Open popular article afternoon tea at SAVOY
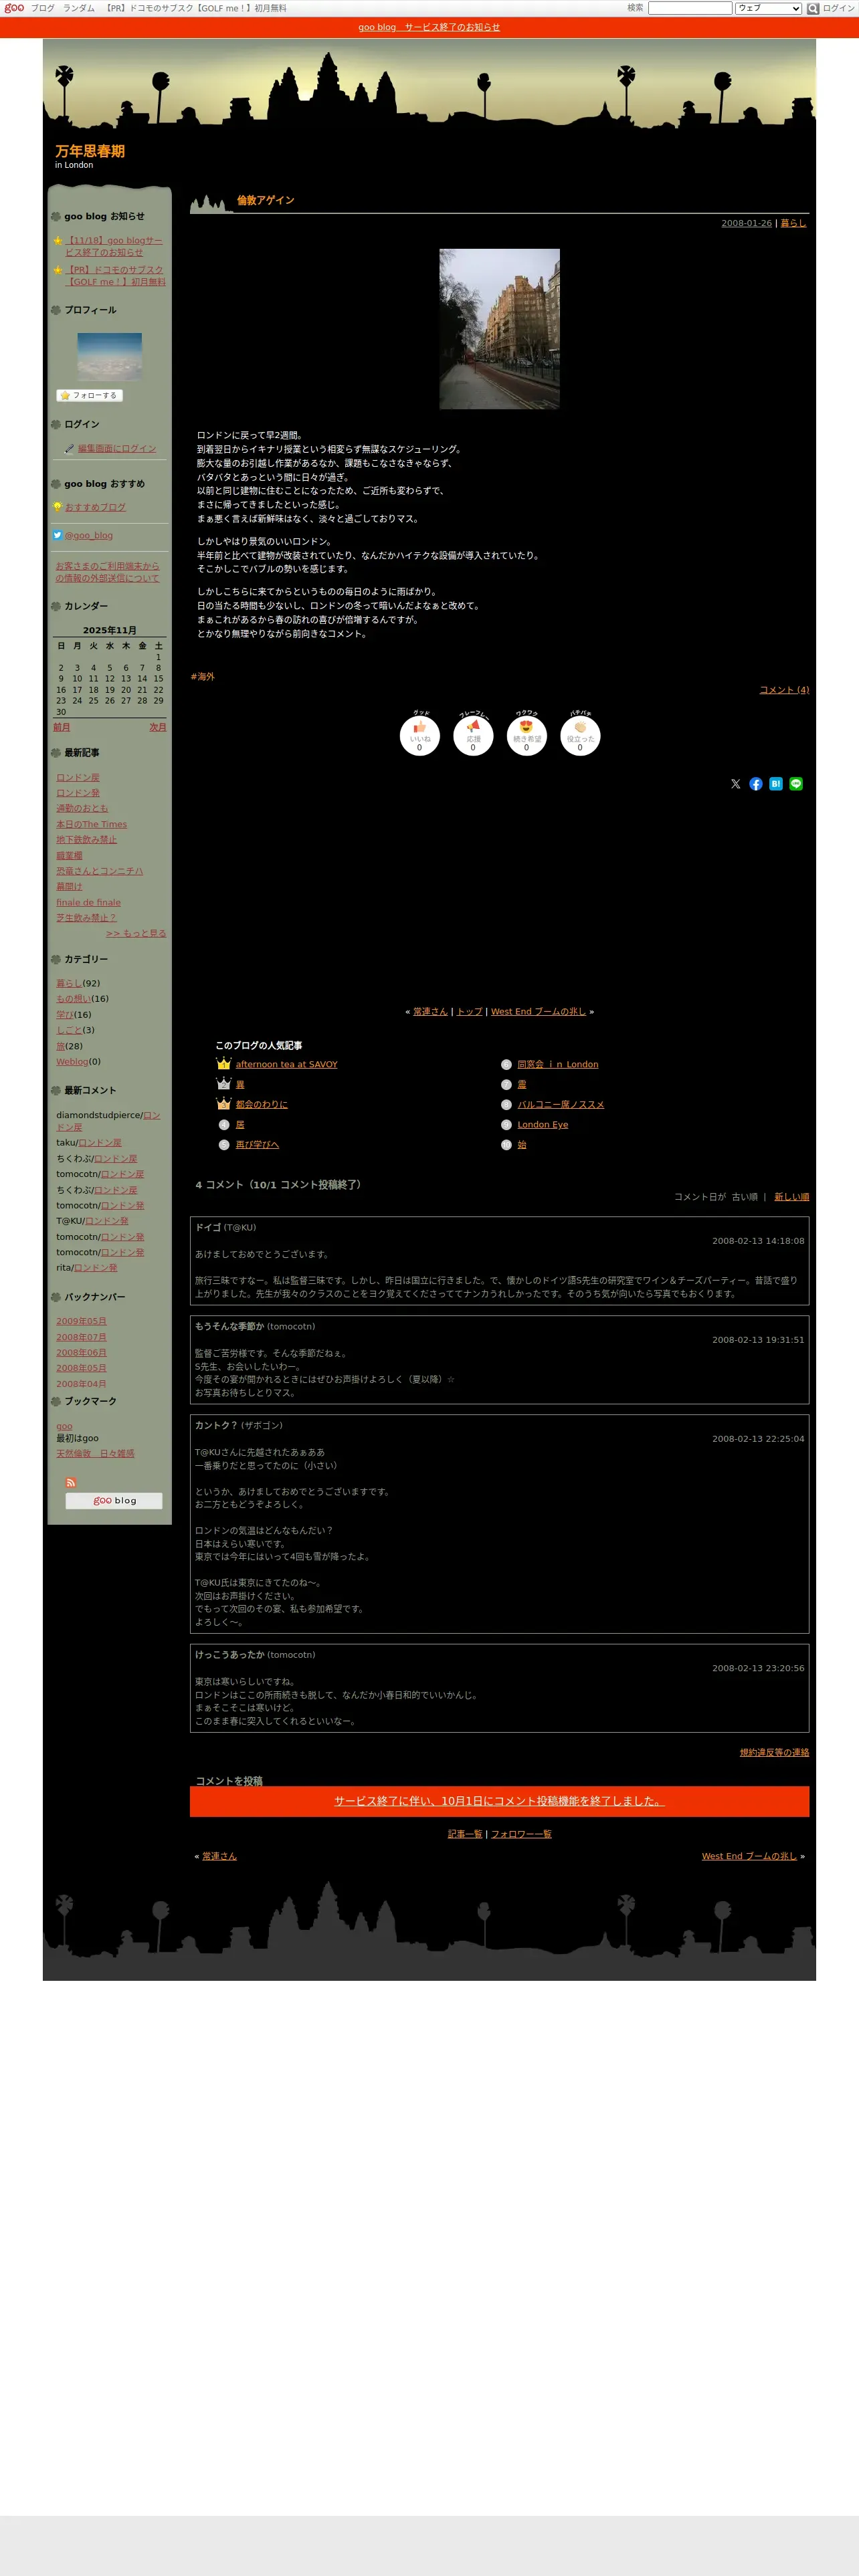 coord(286,1064)
